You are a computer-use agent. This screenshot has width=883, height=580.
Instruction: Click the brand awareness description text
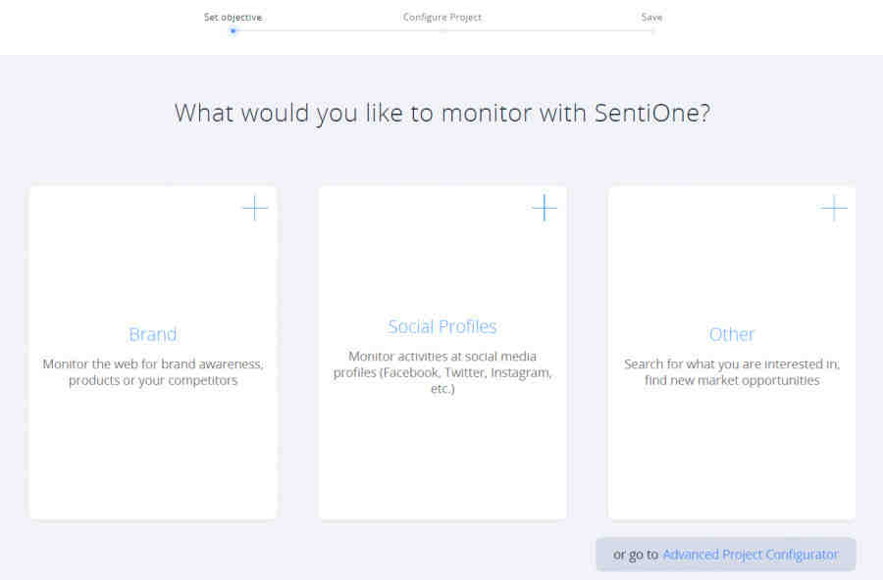[x=153, y=372]
